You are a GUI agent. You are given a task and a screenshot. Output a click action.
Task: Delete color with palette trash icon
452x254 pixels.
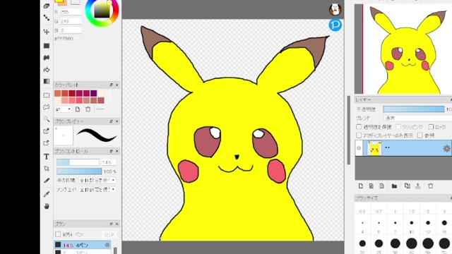[88, 109]
